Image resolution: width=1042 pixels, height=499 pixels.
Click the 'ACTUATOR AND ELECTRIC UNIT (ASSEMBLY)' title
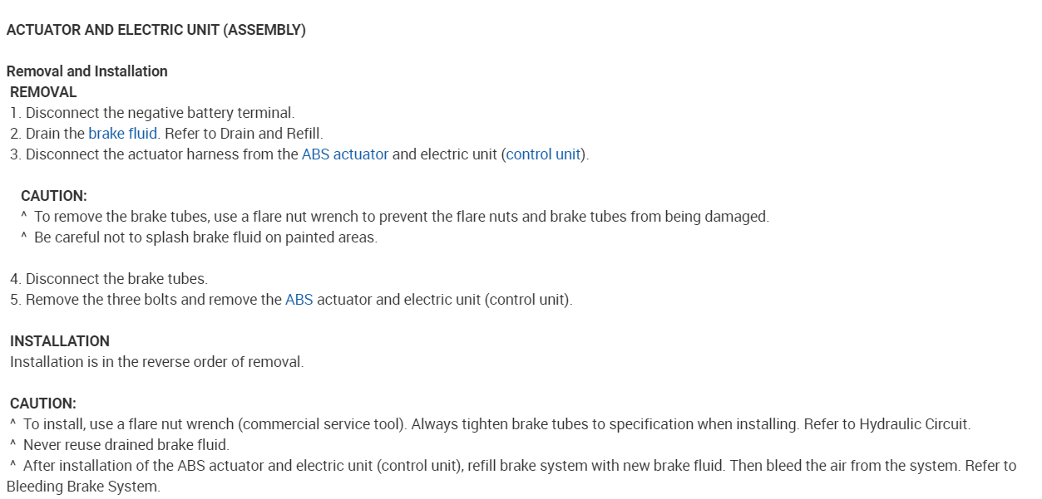[156, 30]
